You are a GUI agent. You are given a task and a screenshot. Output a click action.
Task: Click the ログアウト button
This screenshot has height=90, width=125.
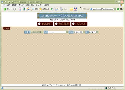(x=79, y=24)
